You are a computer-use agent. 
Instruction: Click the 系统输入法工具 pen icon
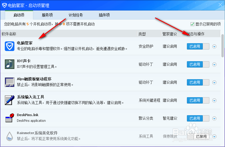(x=10, y=100)
